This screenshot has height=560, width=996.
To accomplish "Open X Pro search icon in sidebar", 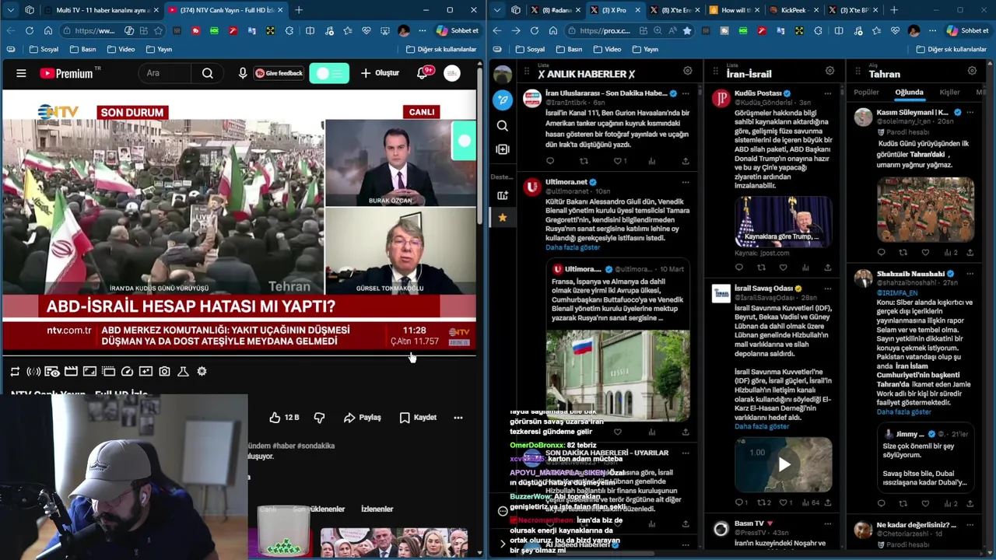I will click(x=503, y=125).
